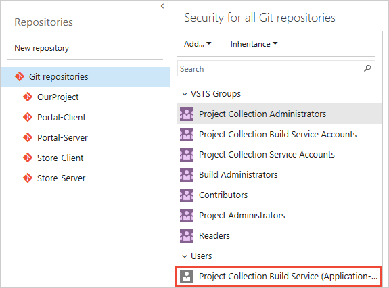Select the Portal-Server repository
389x288 pixels.
tap(62, 137)
